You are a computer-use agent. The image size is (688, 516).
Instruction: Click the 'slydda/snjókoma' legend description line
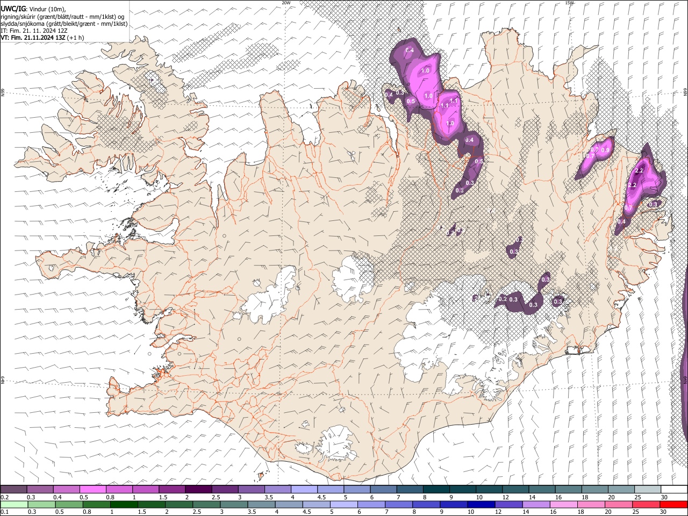(x=64, y=24)
